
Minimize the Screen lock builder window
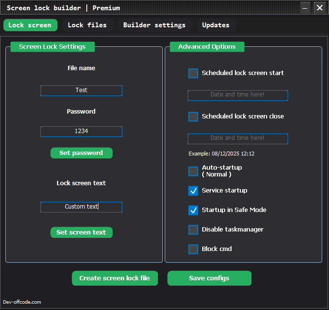pos(305,8)
